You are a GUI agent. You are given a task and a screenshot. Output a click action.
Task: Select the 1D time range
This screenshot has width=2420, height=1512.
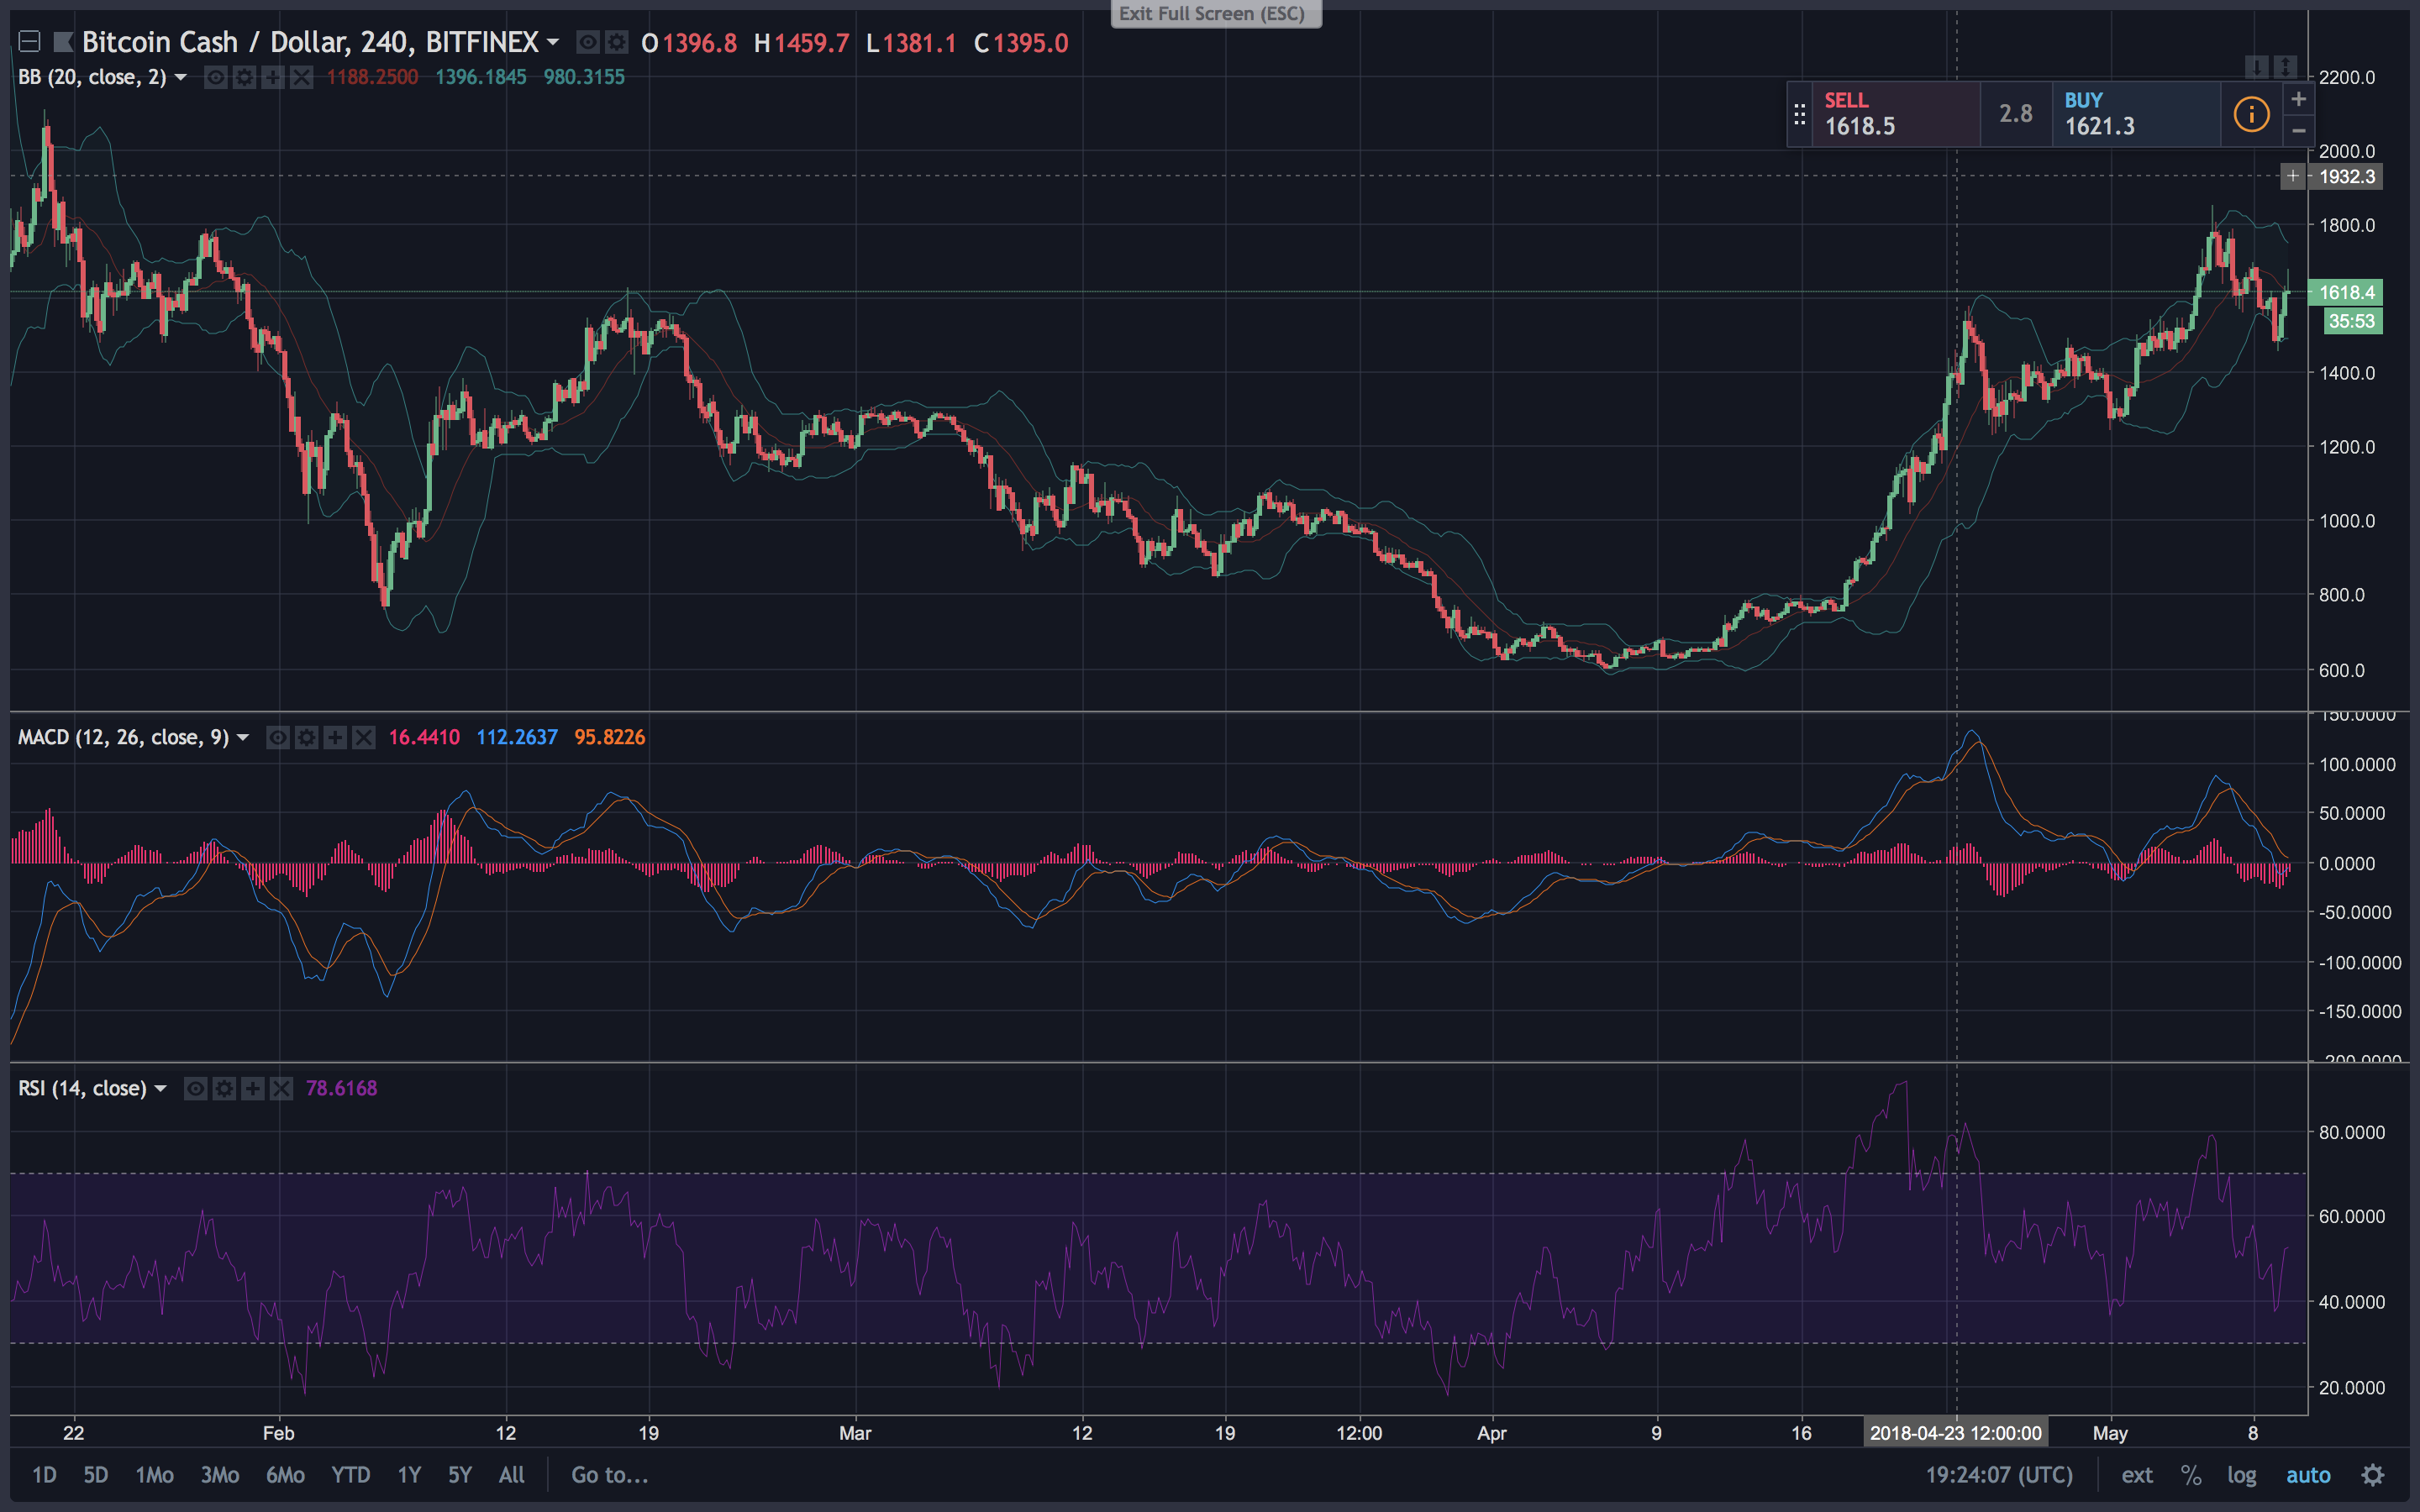tap(44, 1475)
